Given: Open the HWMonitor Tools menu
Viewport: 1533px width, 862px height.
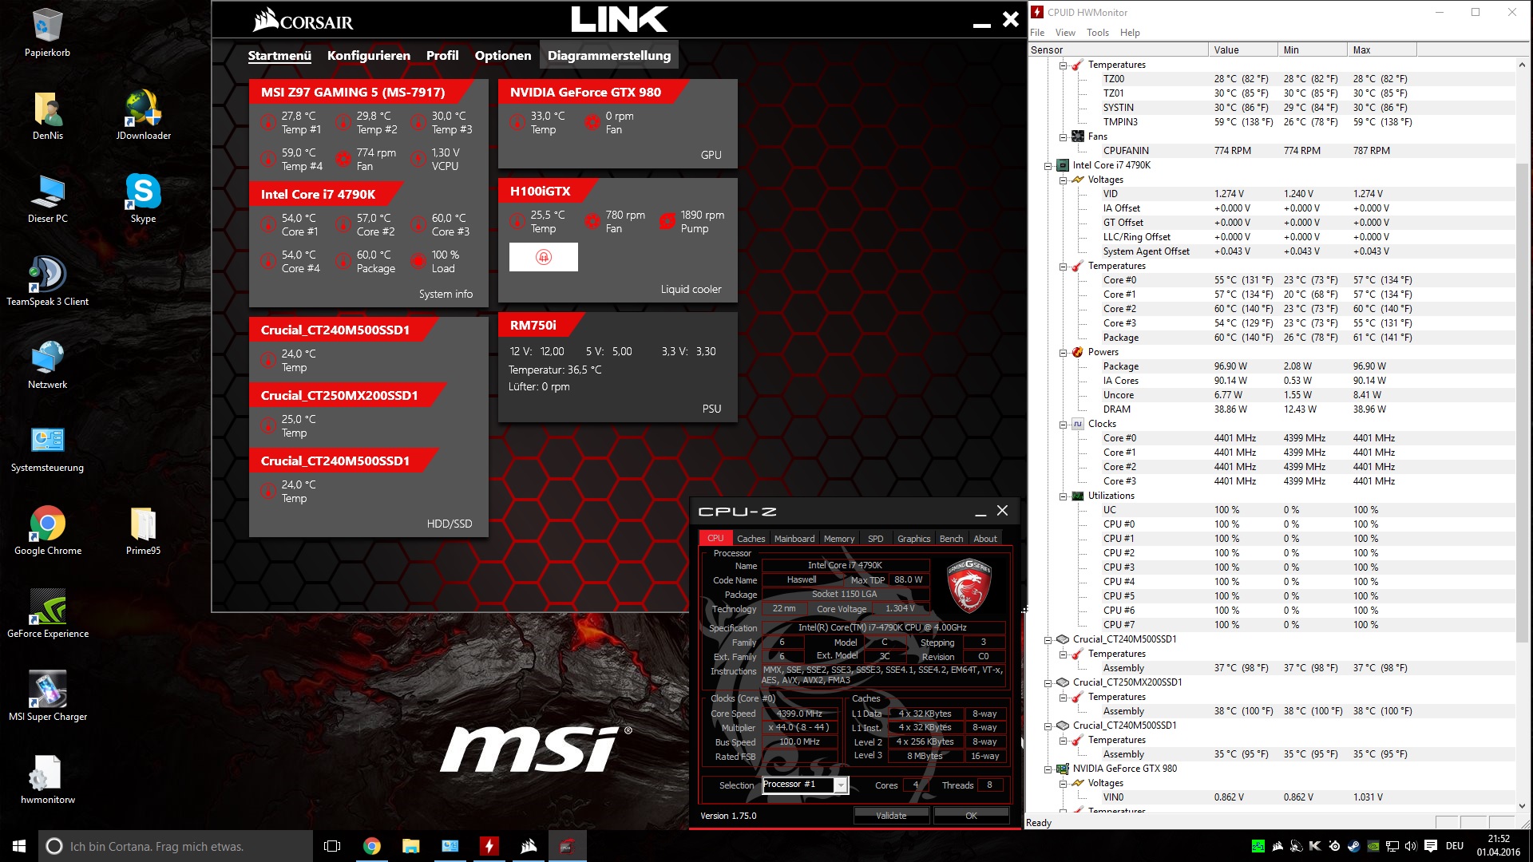Looking at the screenshot, I should click(1098, 33).
